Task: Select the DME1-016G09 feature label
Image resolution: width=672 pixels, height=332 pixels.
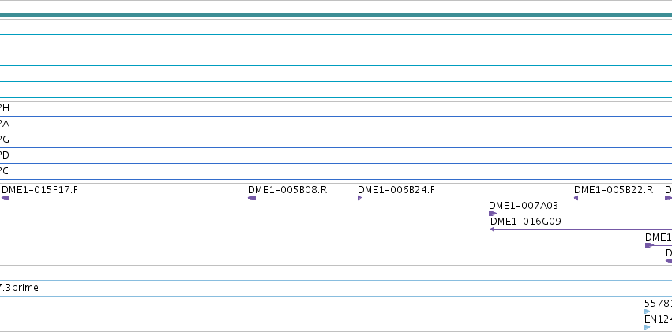Action: 525,221
